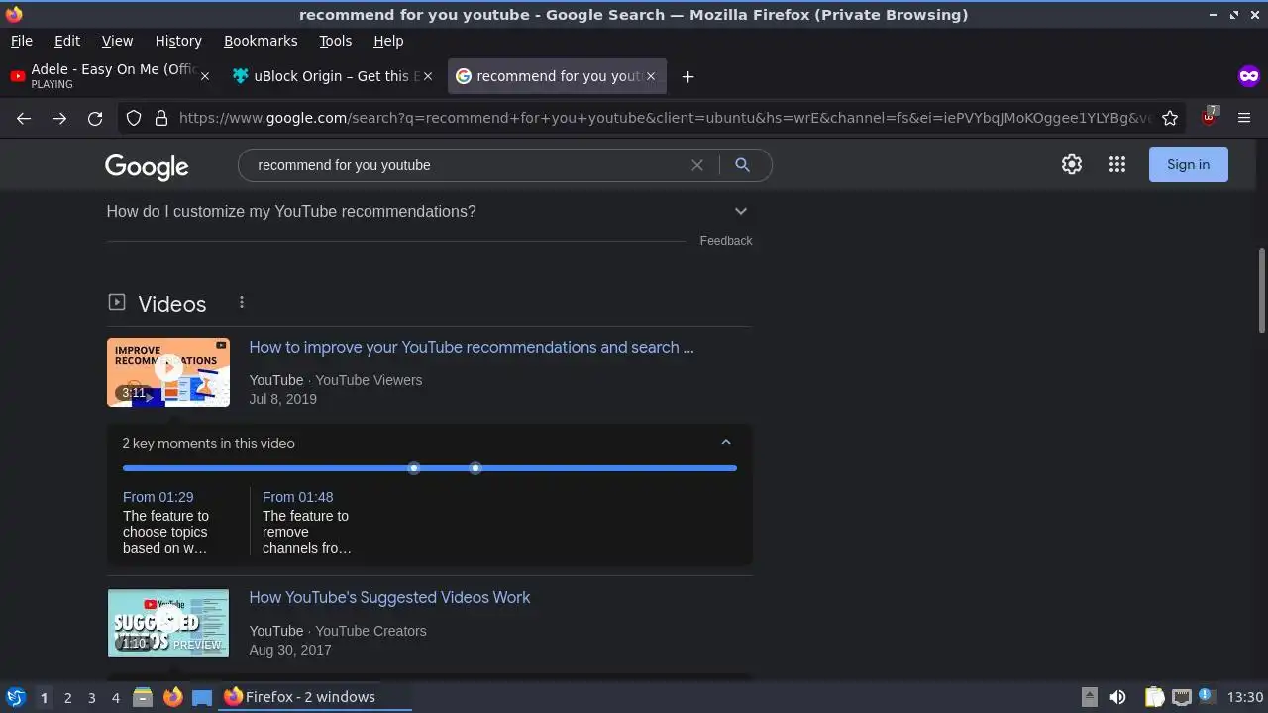Open uBlock Origin extension icon
Image resolution: width=1268 pixels, height=713 pixels.
(x=1209, y=118)
